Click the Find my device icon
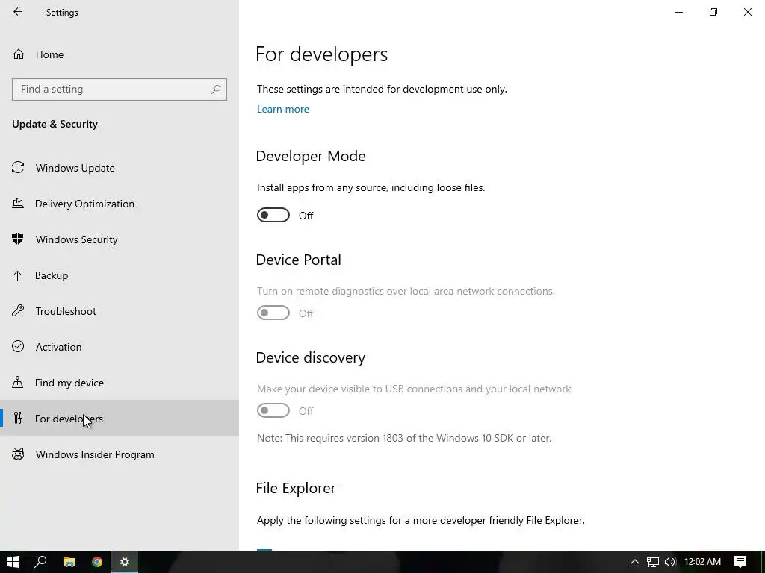 tap(18, 382)
